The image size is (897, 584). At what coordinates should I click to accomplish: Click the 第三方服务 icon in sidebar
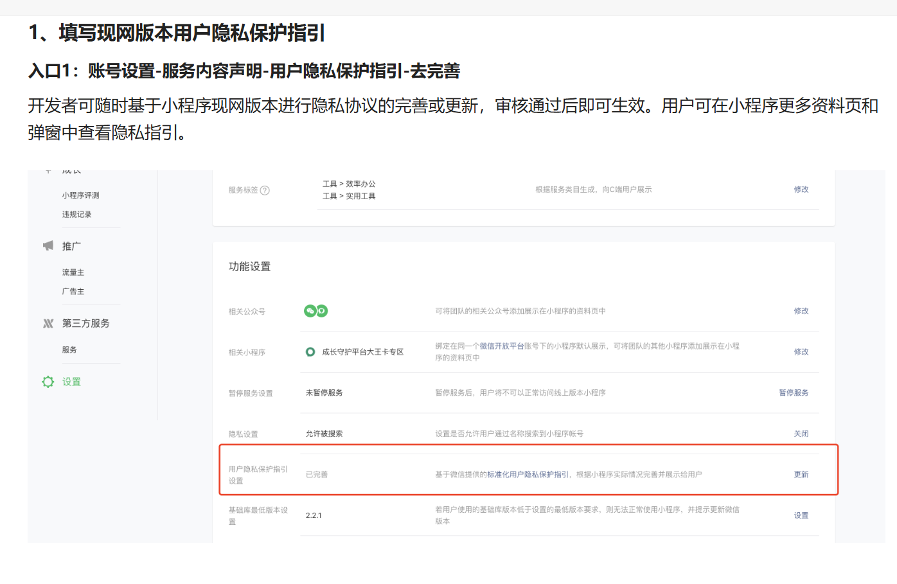pyautogui.click(x=48, y=324)
